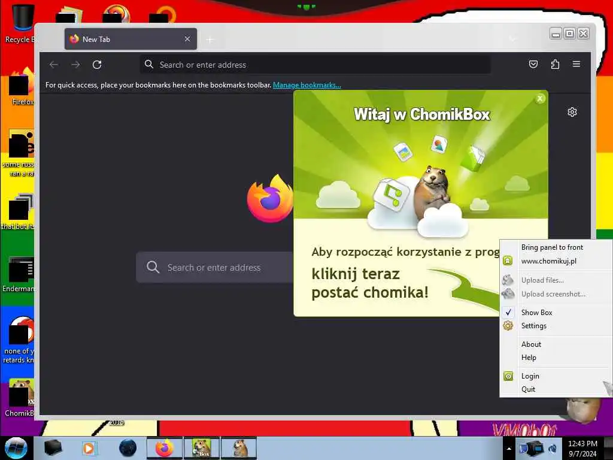613x460 pixels.
Task: Click the ChomikBox Box taskbar button
Action: click(x=202, y=448)
